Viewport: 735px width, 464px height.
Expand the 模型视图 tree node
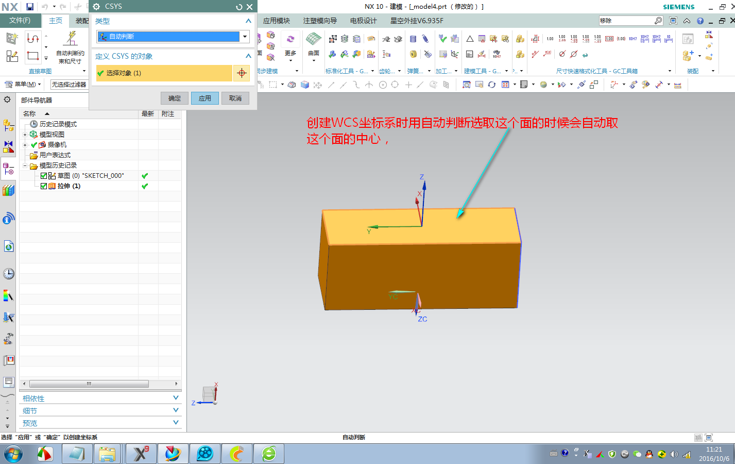[25, 135]
